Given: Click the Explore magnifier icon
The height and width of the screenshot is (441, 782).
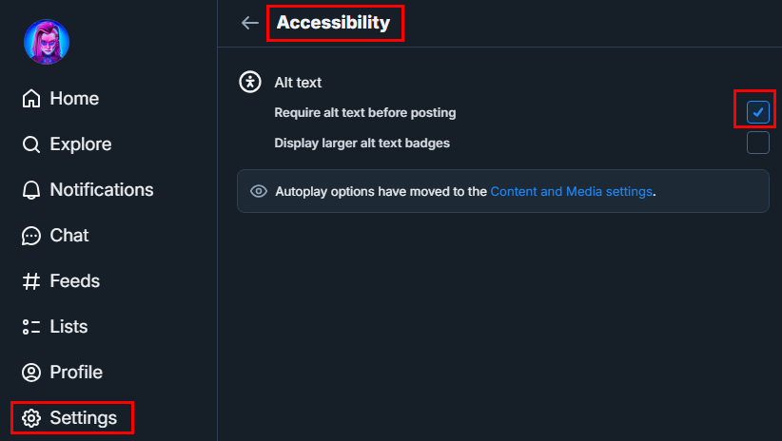Looking at the screenshot, I should (x=31, y=144).
